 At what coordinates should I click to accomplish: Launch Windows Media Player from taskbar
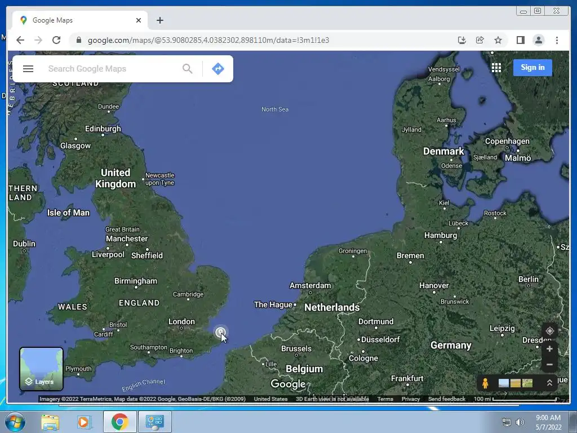(83, 422)
